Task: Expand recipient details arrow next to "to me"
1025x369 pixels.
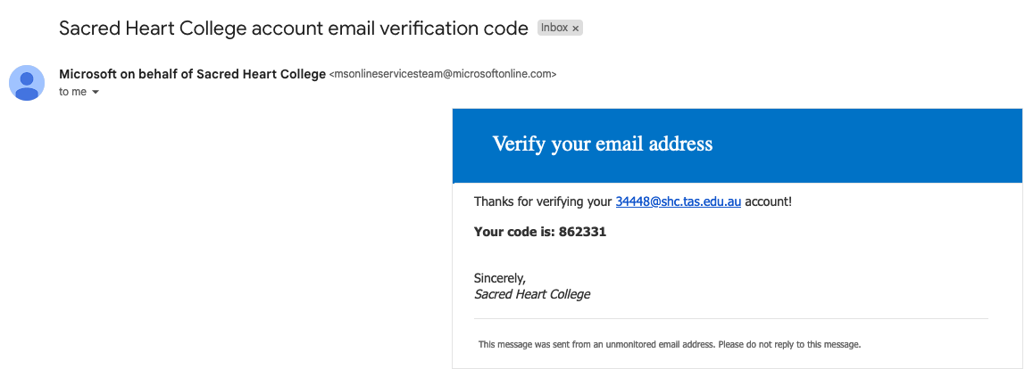Action: [96, 93]
